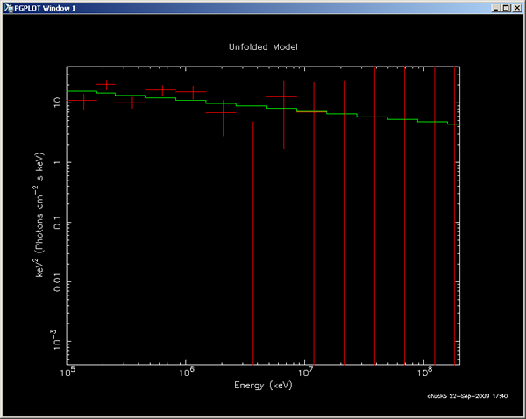
Task: Click the 'Energy (keV)' x-axis label
Action: click(x=263, y=385)
